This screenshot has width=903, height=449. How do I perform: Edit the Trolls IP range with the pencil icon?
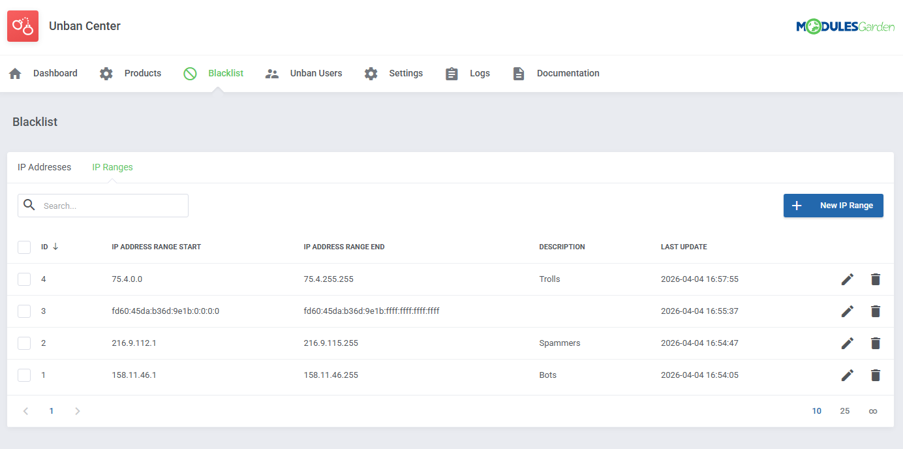click(847, 279)
